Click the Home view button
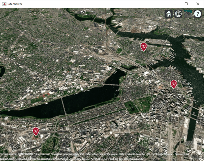Image resolution: width=204 pixels, height=161 pixels. point(169,14)
